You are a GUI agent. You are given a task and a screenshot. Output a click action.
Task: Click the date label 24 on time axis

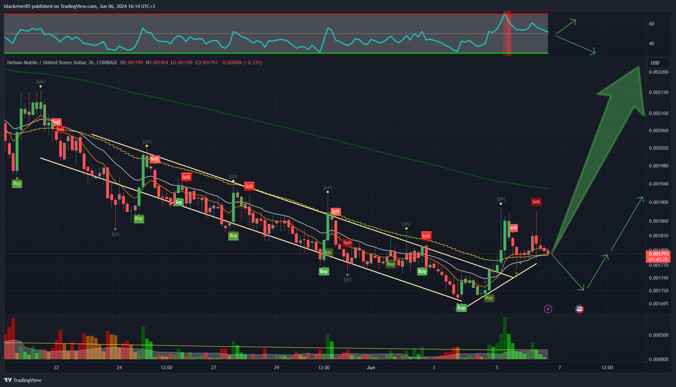(x=119, y=368)
